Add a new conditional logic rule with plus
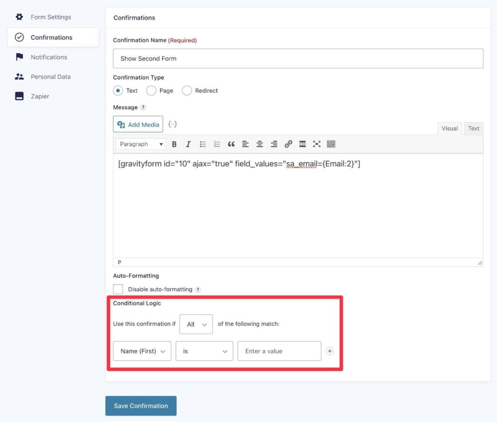 (330, 351)
